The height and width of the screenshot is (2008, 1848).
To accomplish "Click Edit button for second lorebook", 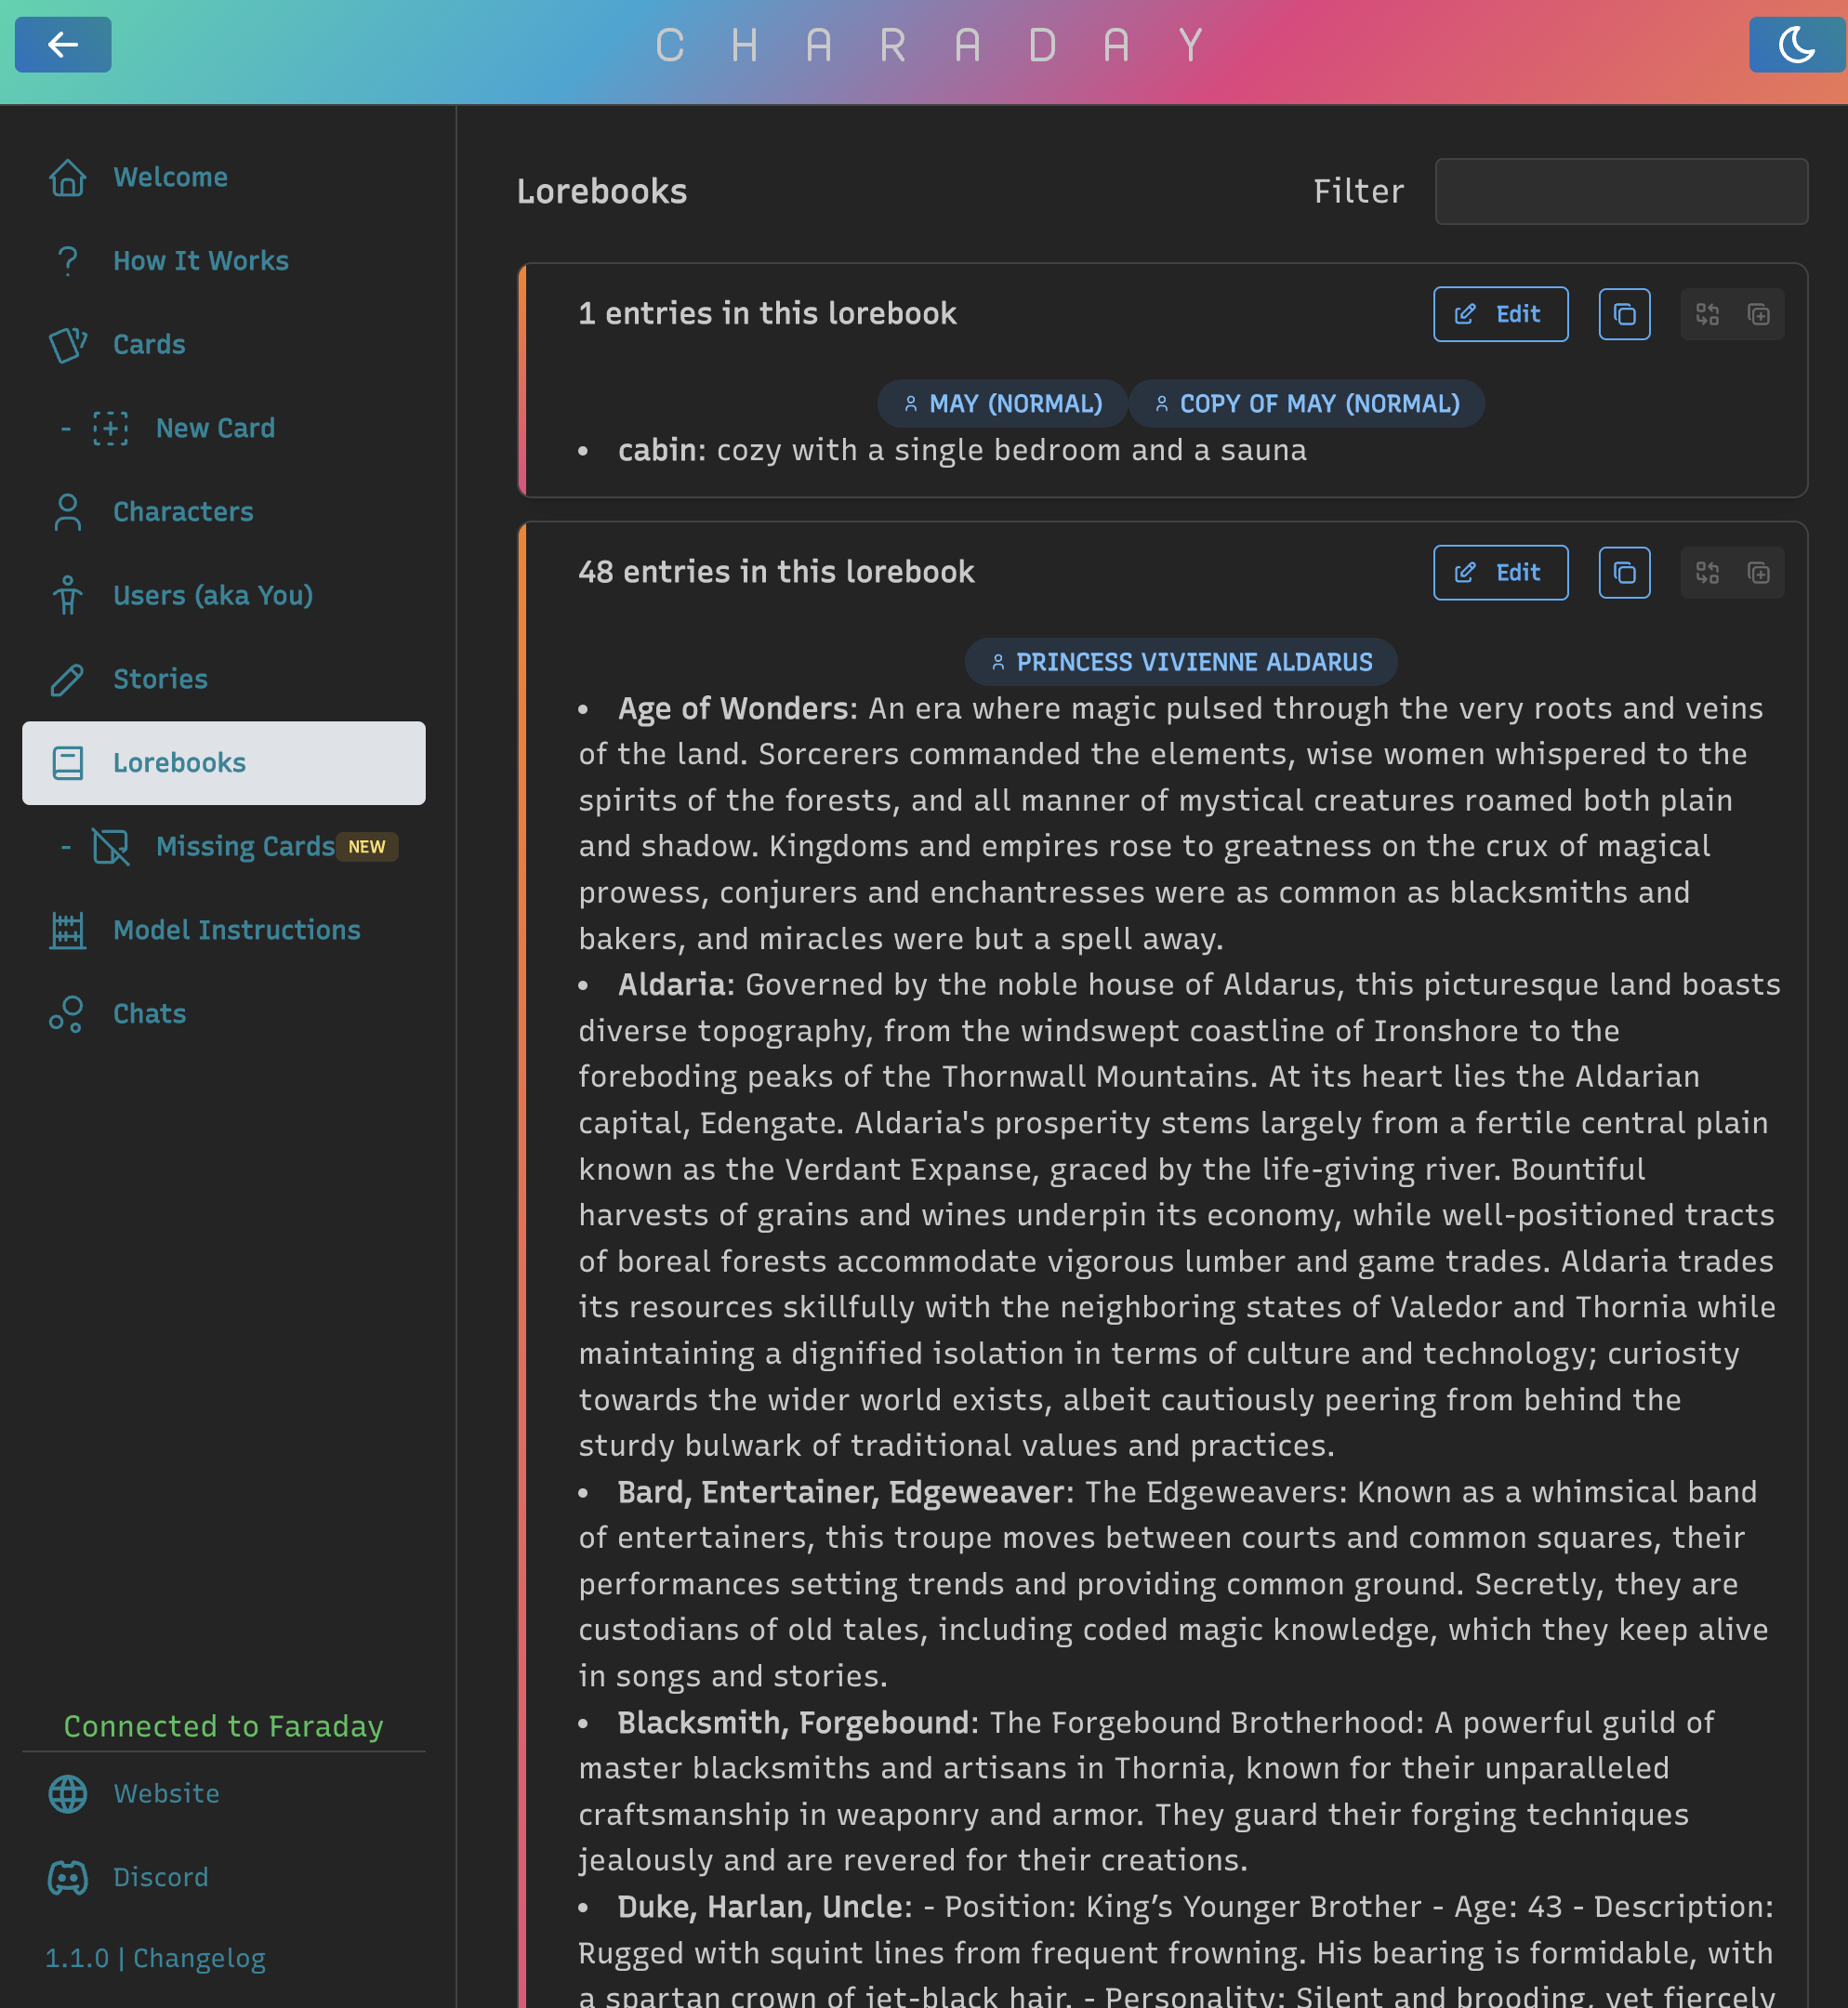I will pos(1498,572).
